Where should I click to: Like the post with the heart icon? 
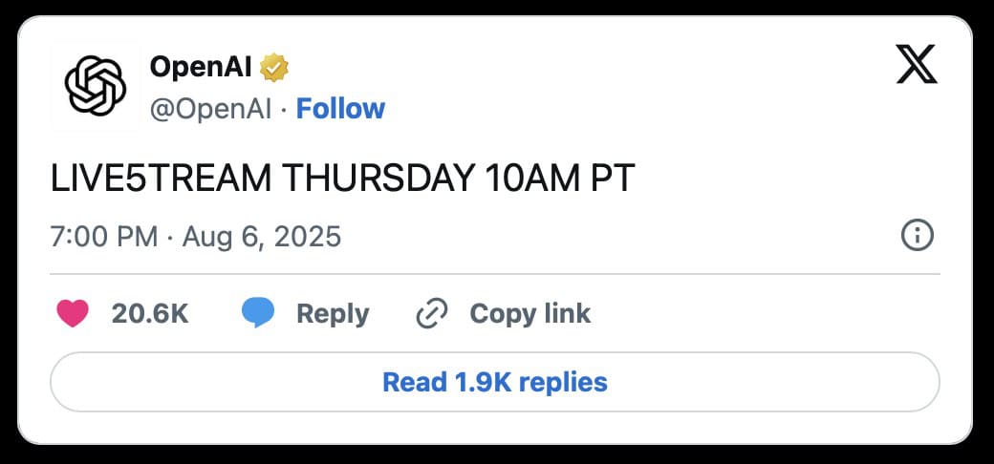coord(73,313)
